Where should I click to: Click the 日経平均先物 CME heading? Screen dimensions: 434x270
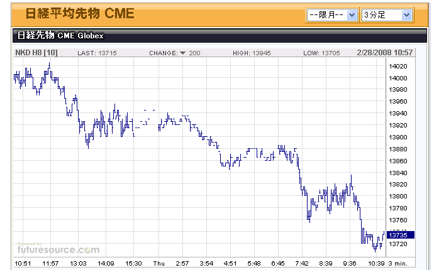[x=80, y=14]
